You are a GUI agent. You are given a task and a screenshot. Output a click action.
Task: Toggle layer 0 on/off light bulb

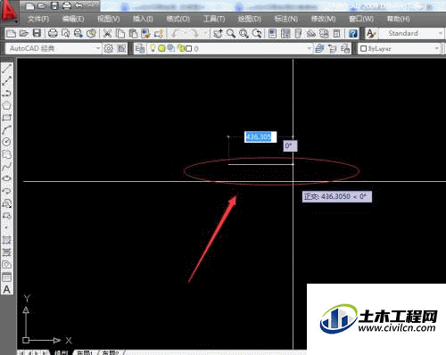[153, 48]
